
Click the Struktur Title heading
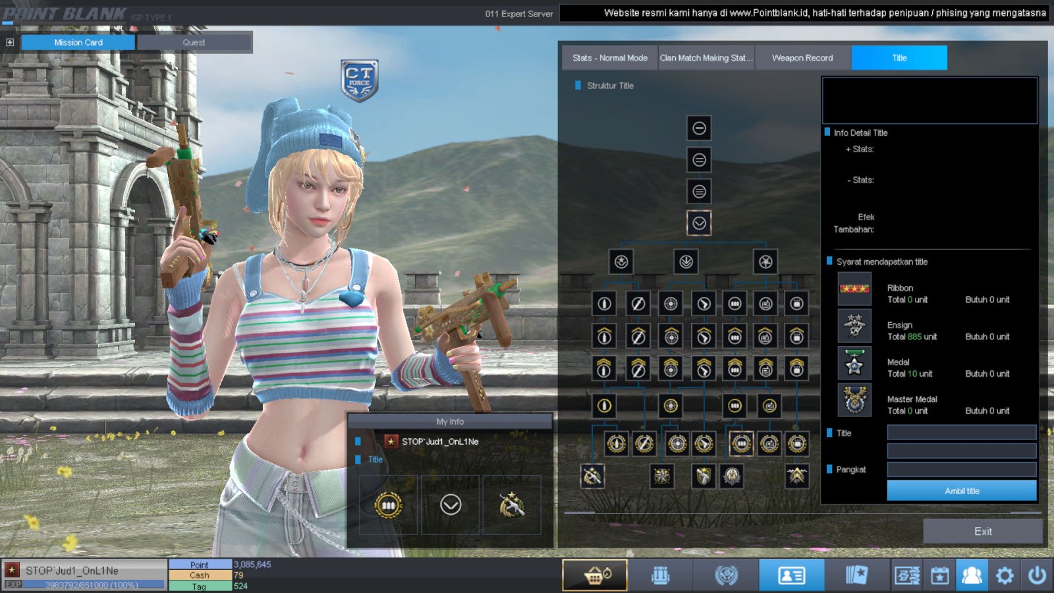(x=610, y=86)
